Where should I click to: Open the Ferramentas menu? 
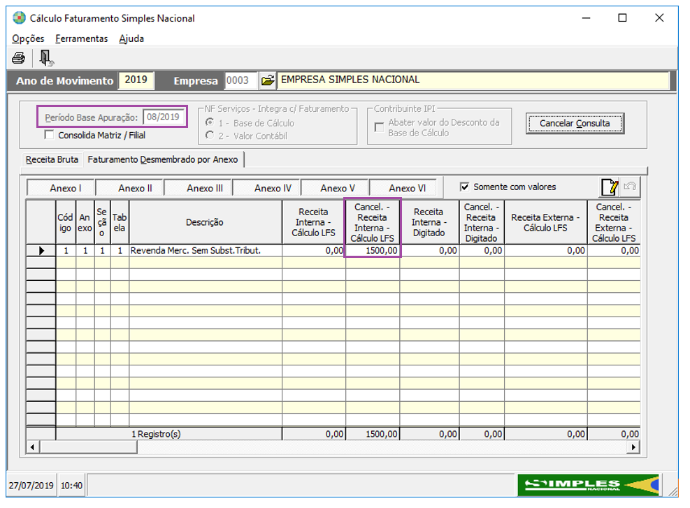81,38
